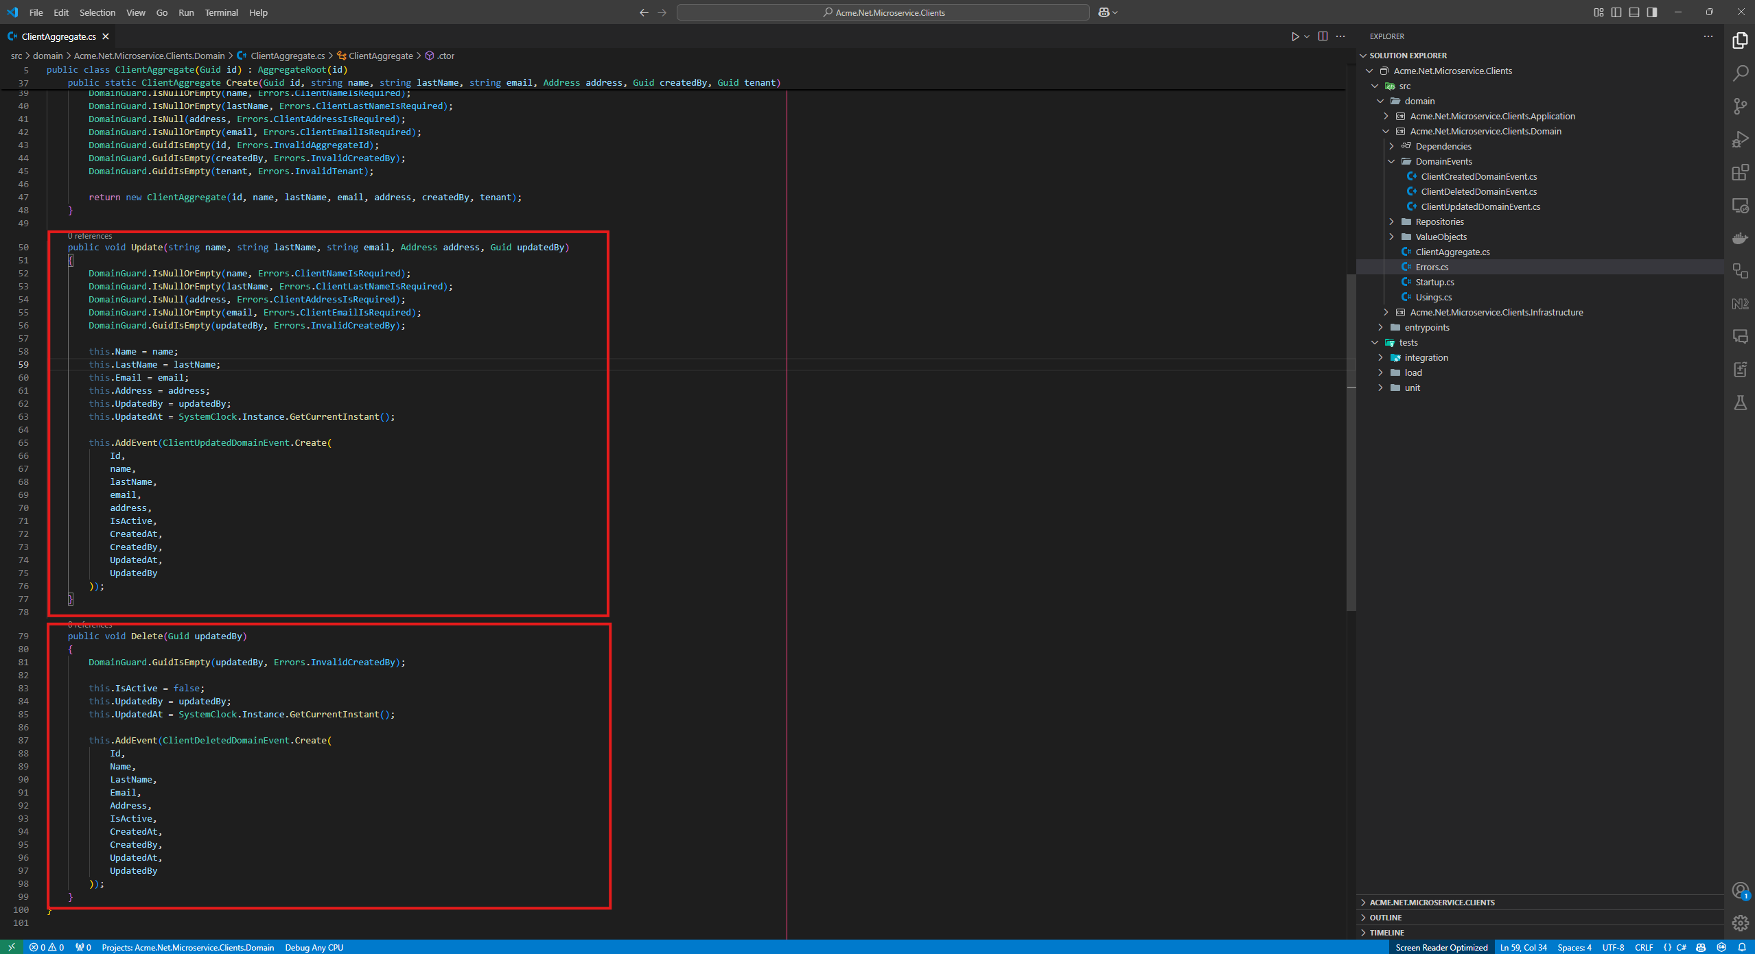The image size is (1755, 954).
Task: Open the Accounts icon with badge
Action: pyautogui.click(x=1740, y=890)
